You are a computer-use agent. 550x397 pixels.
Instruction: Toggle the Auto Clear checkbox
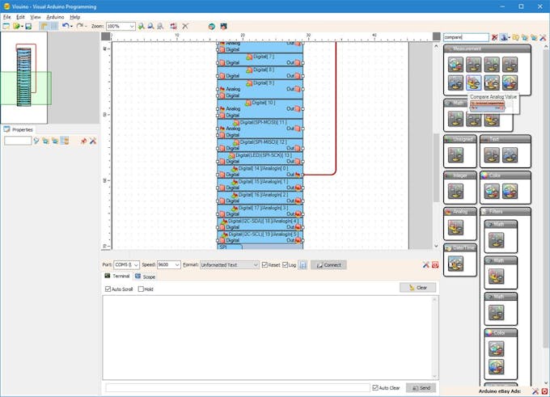[x=375, y=387]
